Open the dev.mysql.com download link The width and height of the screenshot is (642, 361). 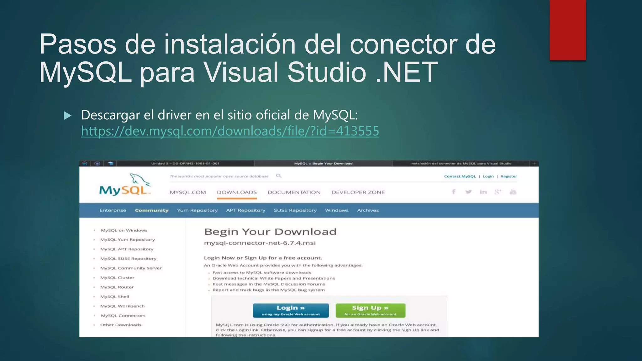click(x=230, y=131)
